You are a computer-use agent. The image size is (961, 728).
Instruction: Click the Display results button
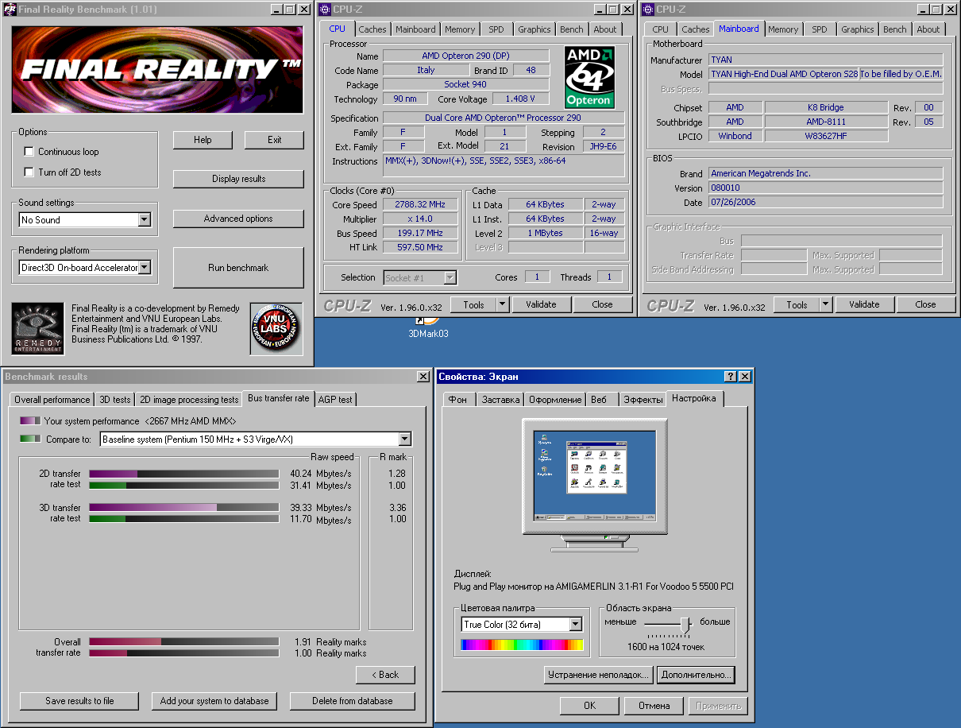pos(238,179)
